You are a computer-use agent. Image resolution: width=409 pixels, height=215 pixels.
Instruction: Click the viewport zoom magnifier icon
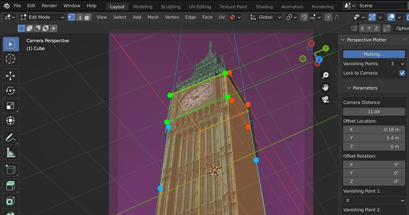pos(325,75)
